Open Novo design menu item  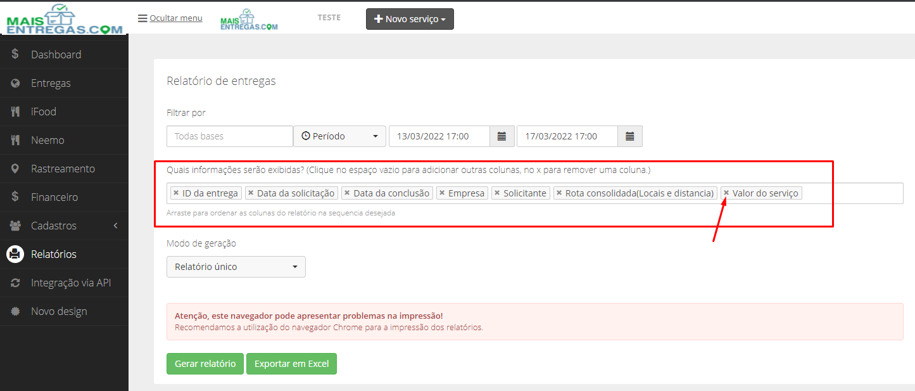[64, 311]
